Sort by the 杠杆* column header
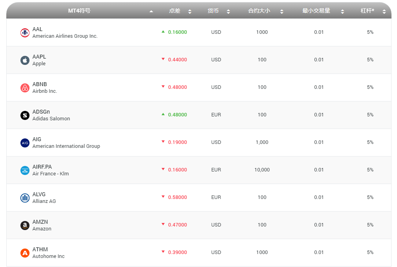The height and width of the screenshot is (267, 397). point(368,11)
